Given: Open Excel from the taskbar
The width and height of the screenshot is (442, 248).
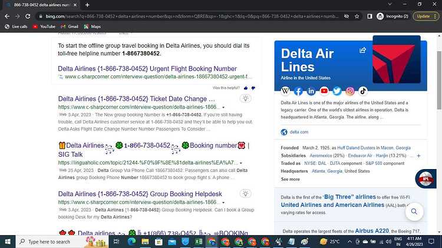Looking at the screenshot, I should [x=199, y=242].
